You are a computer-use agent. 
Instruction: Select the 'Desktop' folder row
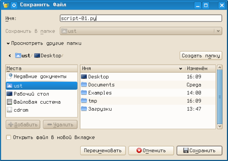[148, 76]
